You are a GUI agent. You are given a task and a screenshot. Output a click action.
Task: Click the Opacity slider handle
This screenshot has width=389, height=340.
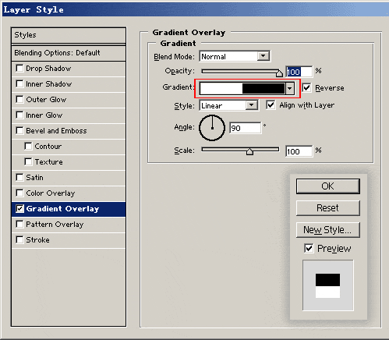coord(279,73)
